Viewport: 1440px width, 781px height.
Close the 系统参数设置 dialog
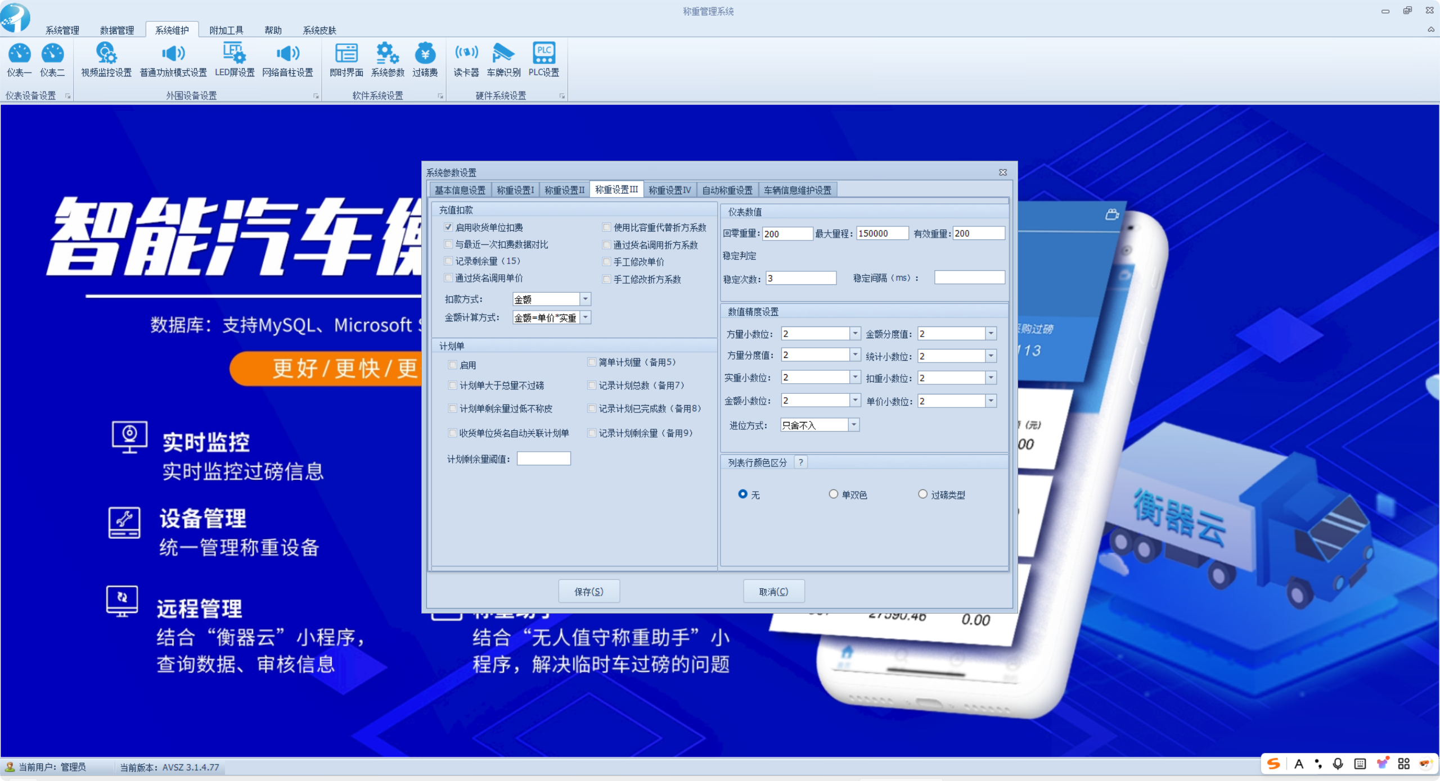(1003, 172)
